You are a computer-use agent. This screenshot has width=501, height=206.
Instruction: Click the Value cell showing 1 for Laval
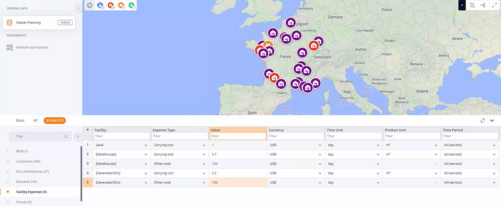(x=238, y=145)
